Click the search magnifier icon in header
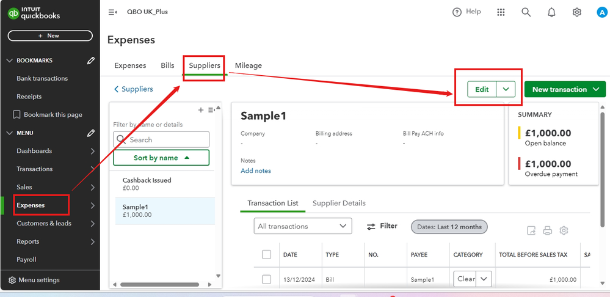 tap(526, 12)
